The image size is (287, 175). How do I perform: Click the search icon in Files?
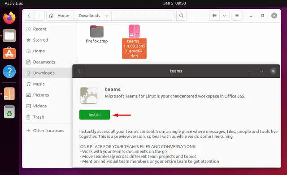coord(181,16)
